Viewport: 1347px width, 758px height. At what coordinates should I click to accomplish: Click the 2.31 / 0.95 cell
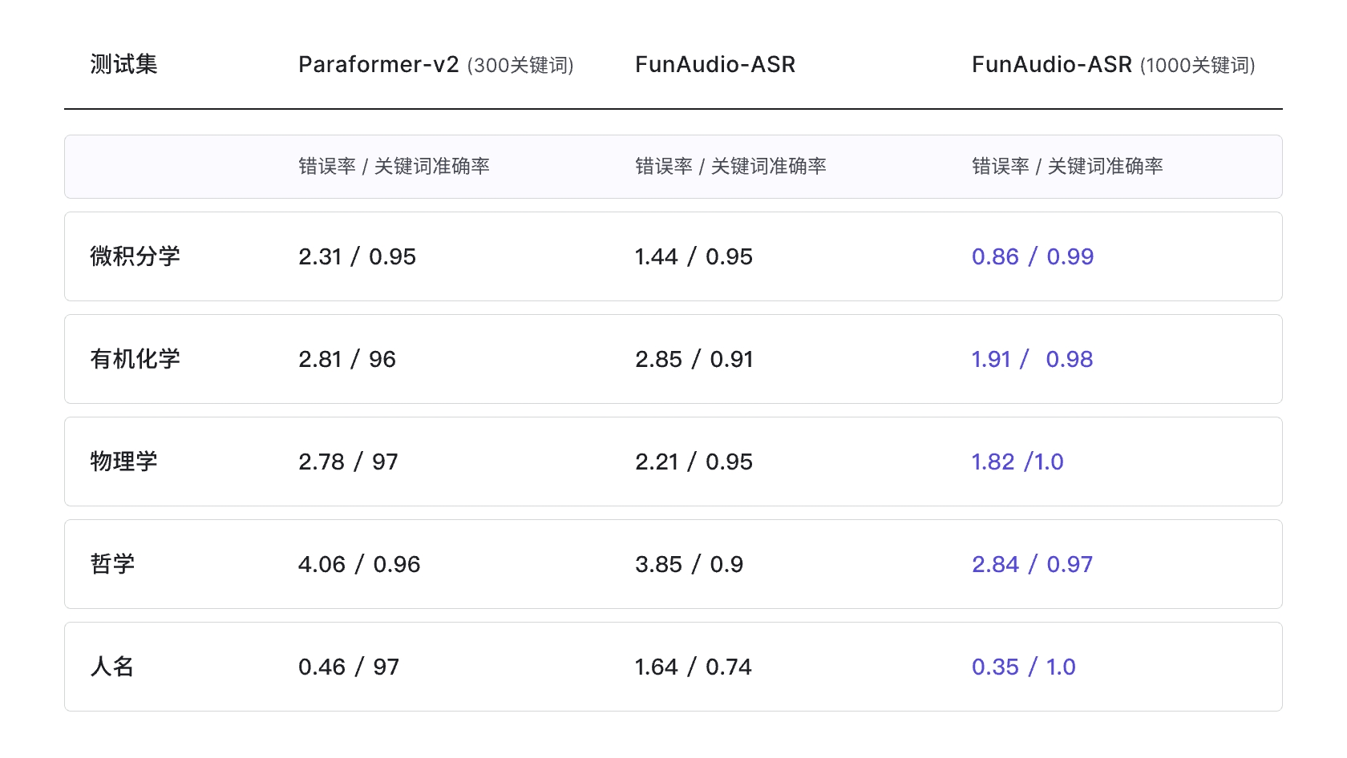pyautogui.click(x=357, y=256)
